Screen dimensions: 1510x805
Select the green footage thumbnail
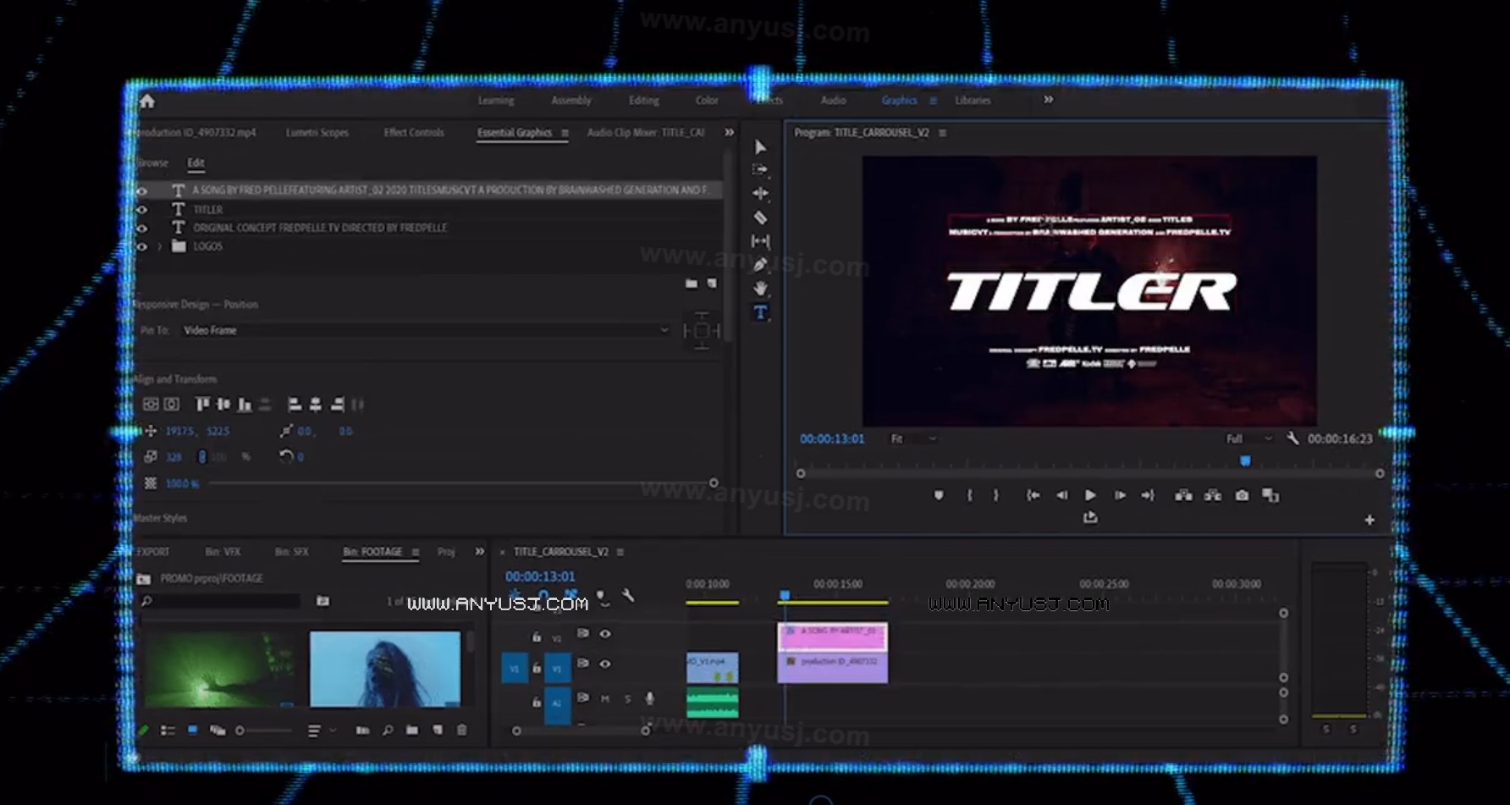tap(219, 668)
